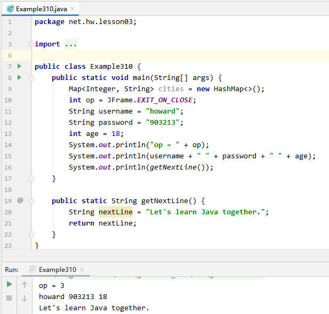
Task: Click the "Let's learn Java together." string on line 20
Action: [x=205, y=212]
